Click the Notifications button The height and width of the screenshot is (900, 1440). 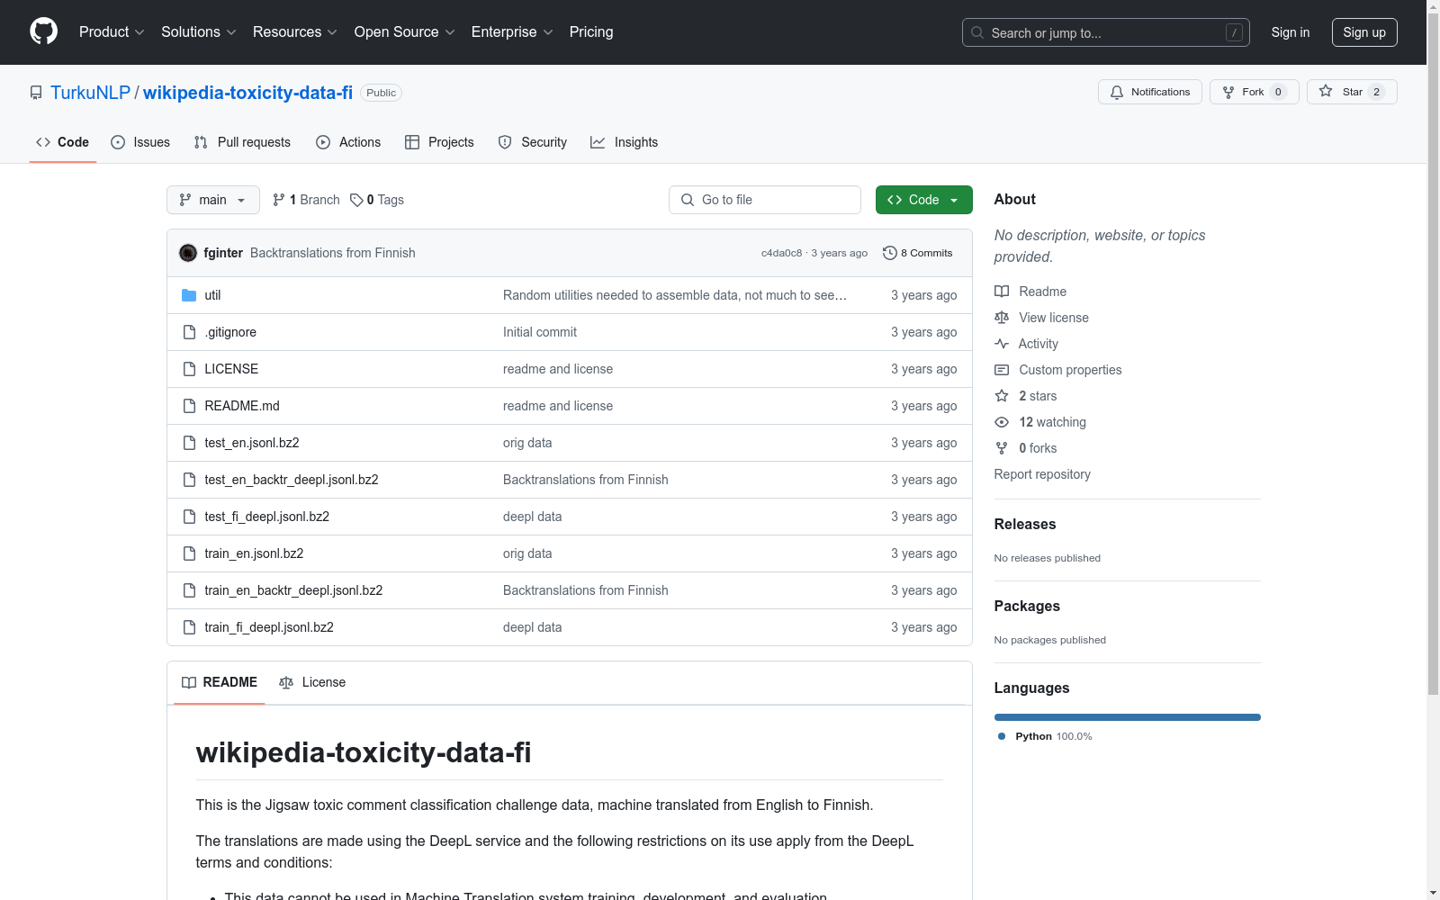pos(1150,92)
